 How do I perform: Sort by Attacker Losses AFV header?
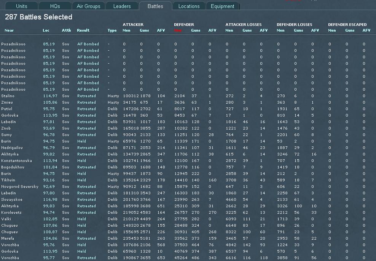coord(263,30)
